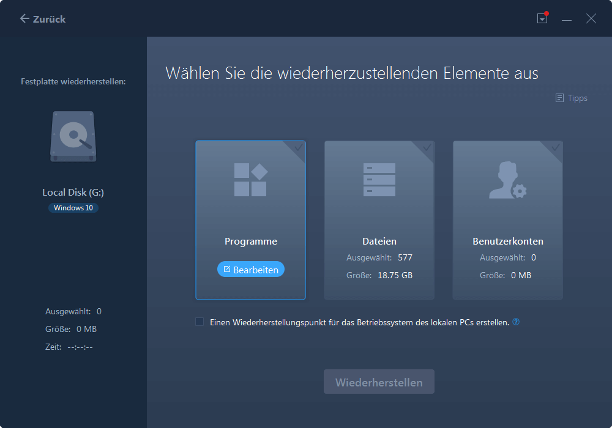Click the Dateien selected count 577
This screenshot has height=428, width=612.
[x=405, y=257]
